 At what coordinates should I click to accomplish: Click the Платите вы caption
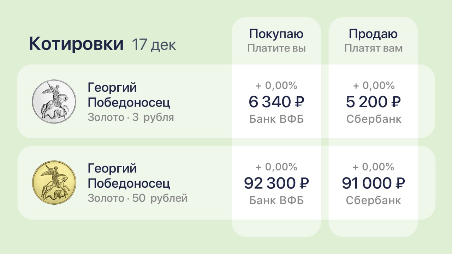276,48
